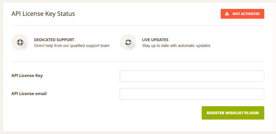This screenshot has width=276, height=134.
Task: Click the beige margin above the white panel
Action: (x=138, y=1)
